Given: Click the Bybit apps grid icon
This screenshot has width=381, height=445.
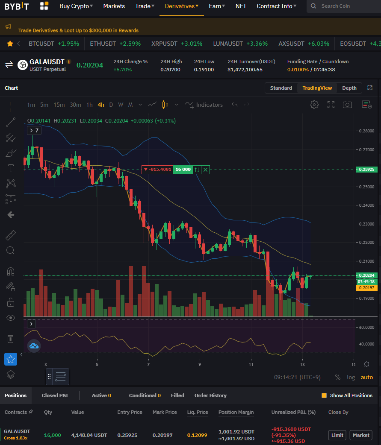Looking at the screenshot, I should point(44,6).
